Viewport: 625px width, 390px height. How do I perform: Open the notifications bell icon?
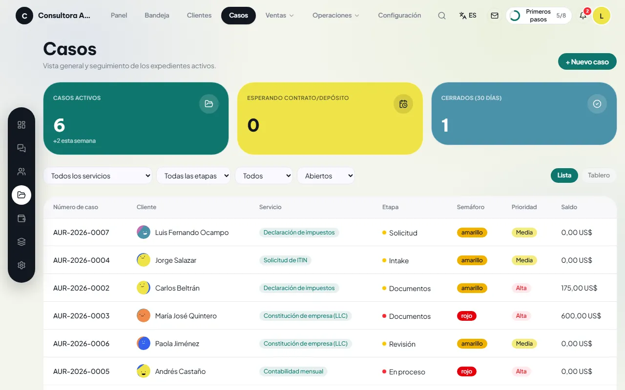pyautogui.click(x=583, y=16)
